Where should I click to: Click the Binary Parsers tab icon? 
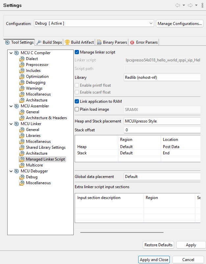click(99, 42)
